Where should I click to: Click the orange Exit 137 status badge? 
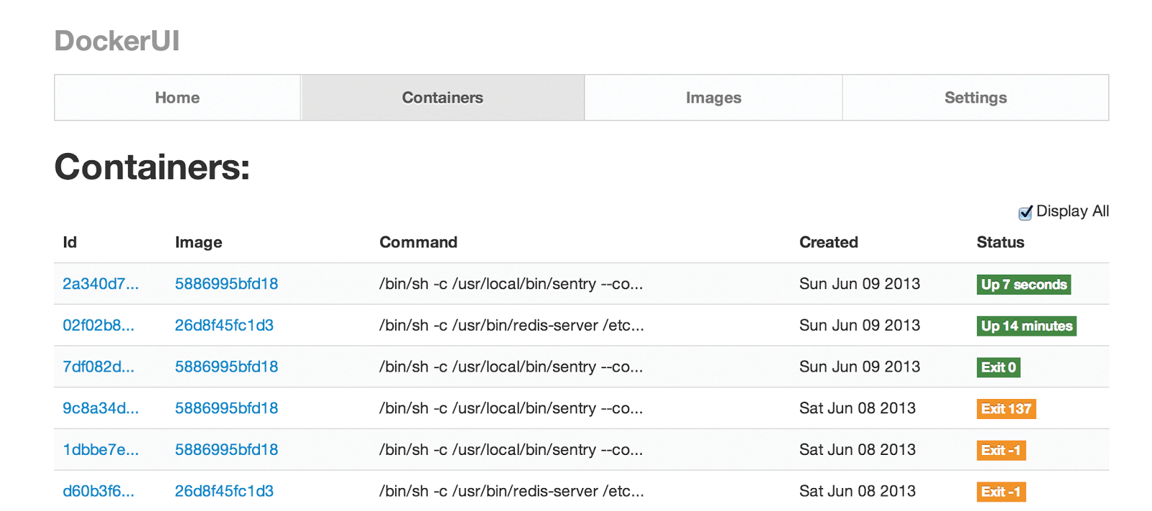(1007, 409)
